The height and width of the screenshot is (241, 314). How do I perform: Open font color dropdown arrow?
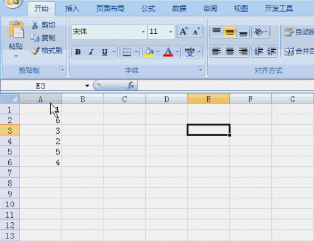coord(177,51)
